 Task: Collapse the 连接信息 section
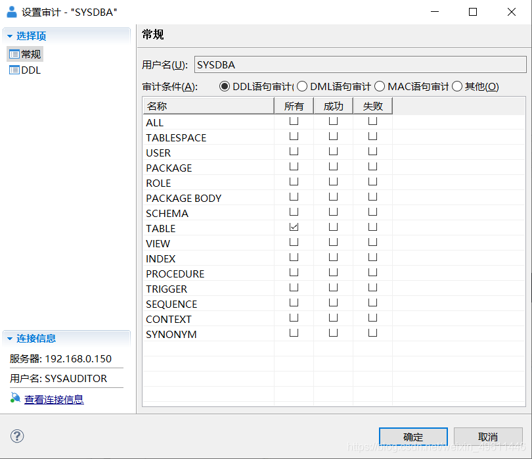click(9, 339)
